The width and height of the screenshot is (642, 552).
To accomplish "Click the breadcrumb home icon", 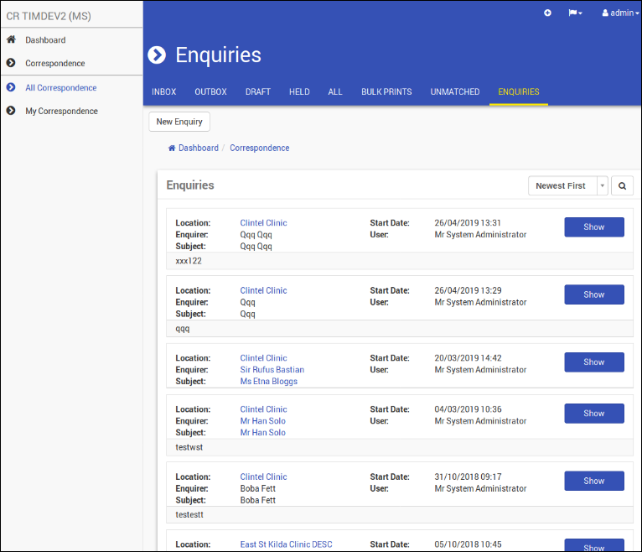I will point(172,148).
